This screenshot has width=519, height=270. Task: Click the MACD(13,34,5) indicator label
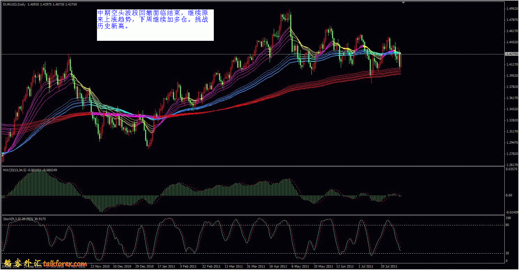click(30, 170)
